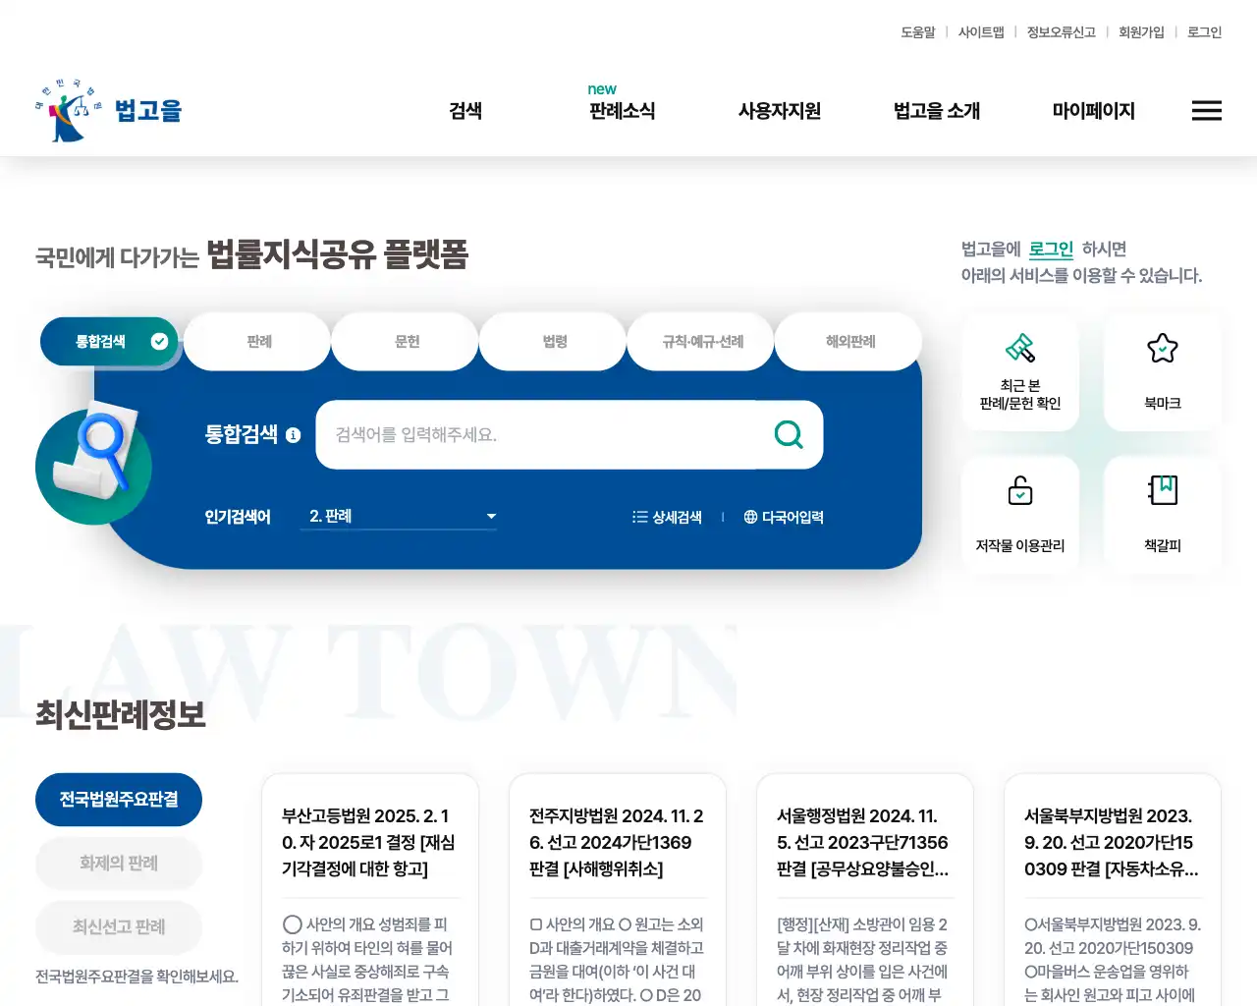Click the star 북마크 icon

(x=1163, y=348)
